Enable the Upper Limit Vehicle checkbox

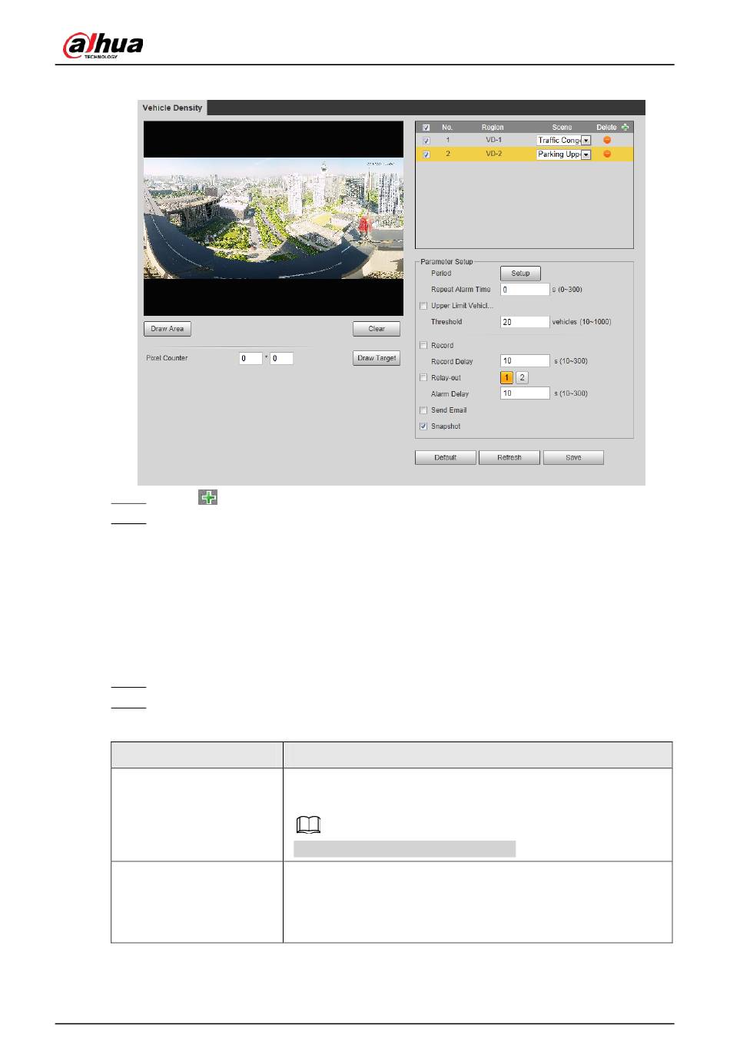pos(423,306)
